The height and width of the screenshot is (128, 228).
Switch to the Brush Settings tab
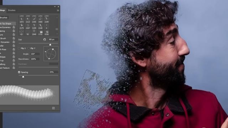click(x=2, y=10)
